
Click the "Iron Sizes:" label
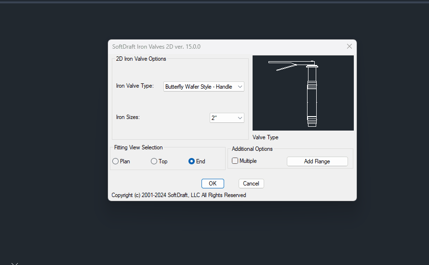128,117
